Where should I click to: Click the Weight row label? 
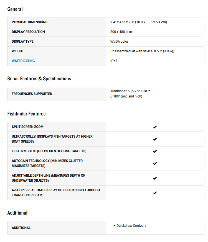click(18, 51)
